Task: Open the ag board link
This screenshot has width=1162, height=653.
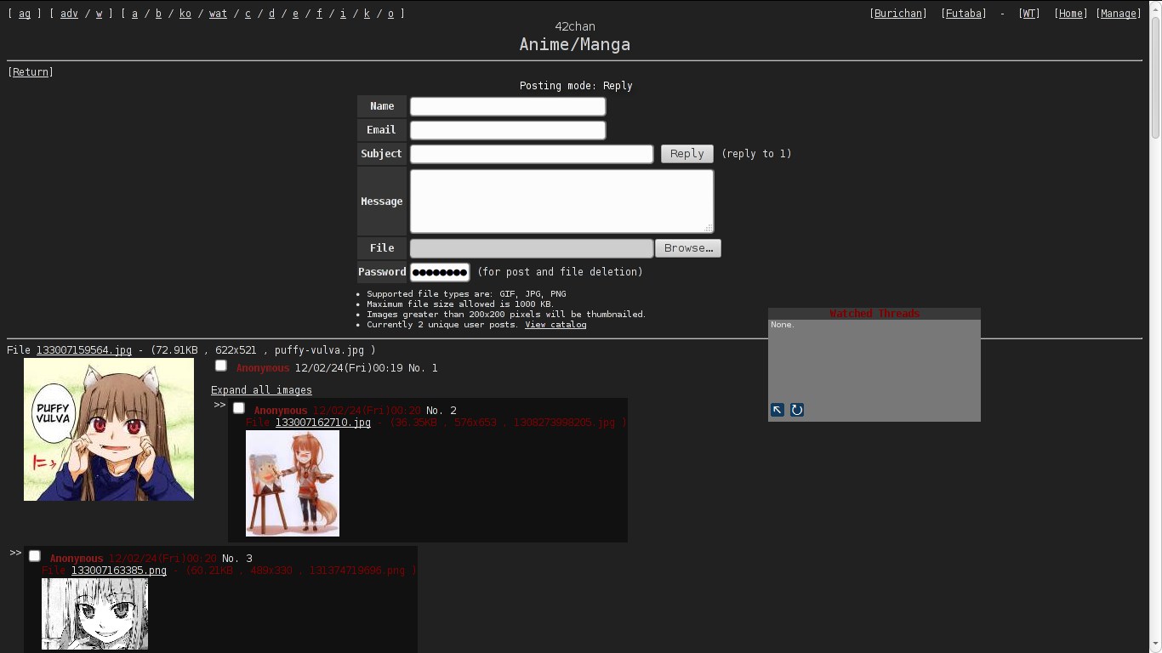Action: [25, 14]
